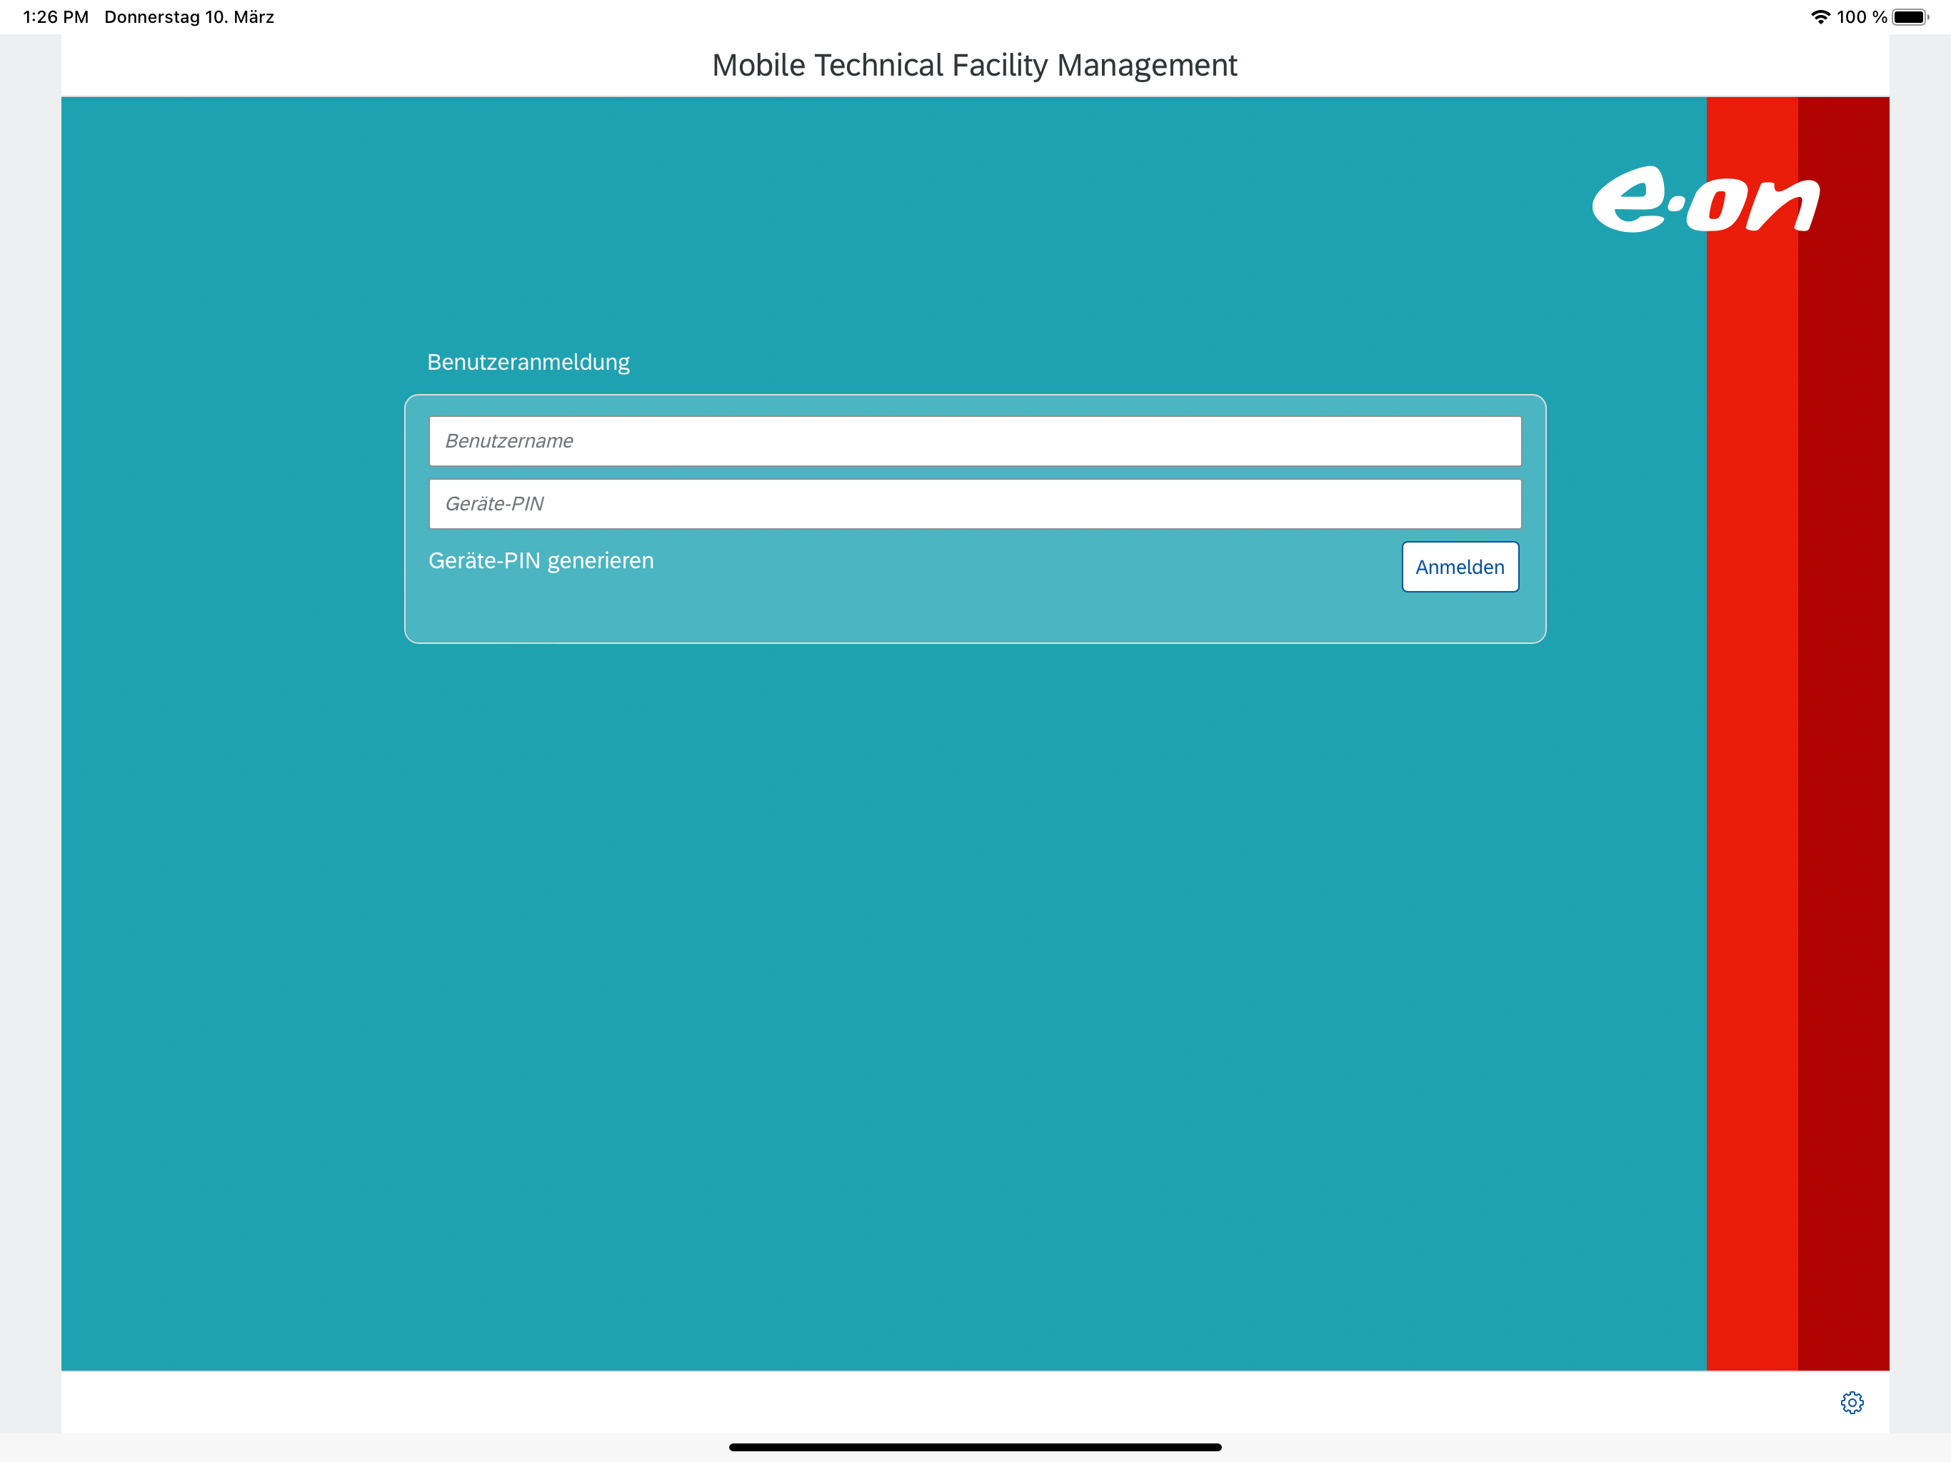The width and height of the screenshot is (1951, 1462).
Task: Tap the 1:26 PM clock
Action: tap(56, 16)
